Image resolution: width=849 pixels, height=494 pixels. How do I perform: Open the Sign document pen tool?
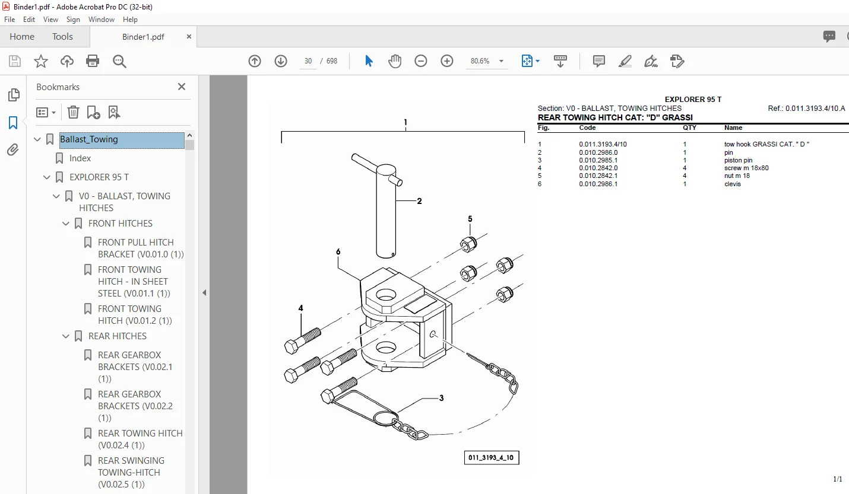point(651,61)
